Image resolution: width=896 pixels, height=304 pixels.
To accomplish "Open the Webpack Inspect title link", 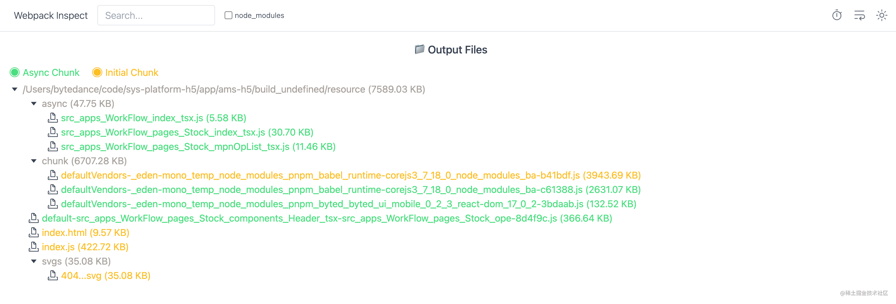I will (51, 15).
